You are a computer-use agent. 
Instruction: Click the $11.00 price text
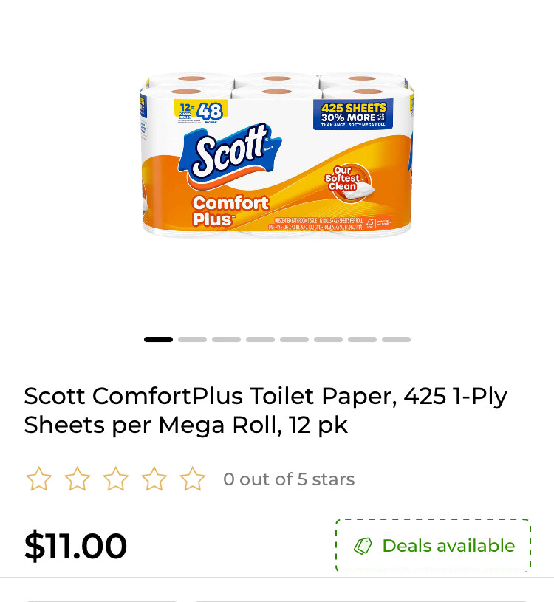coord(75,546)
